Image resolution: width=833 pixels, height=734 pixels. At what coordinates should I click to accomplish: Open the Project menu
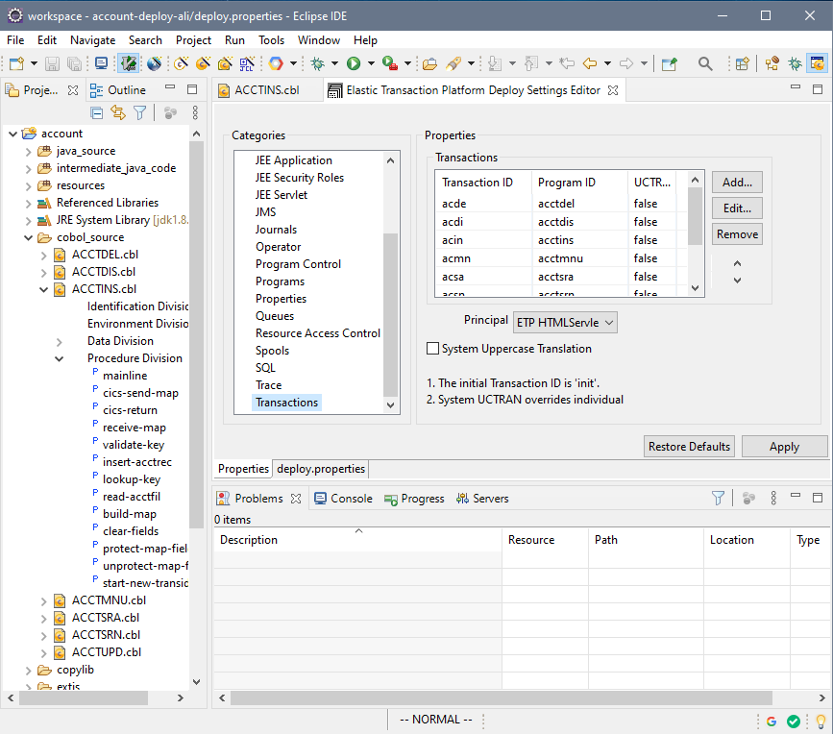pos(193,40)
